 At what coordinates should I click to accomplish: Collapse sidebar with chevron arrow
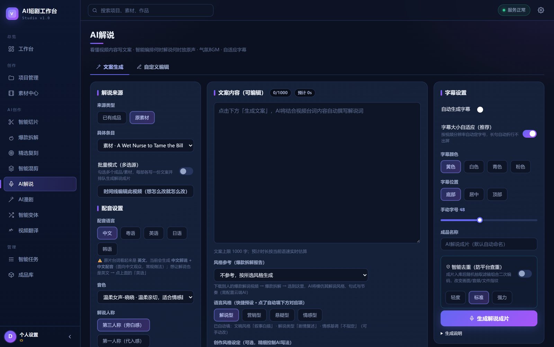(70, 337)
